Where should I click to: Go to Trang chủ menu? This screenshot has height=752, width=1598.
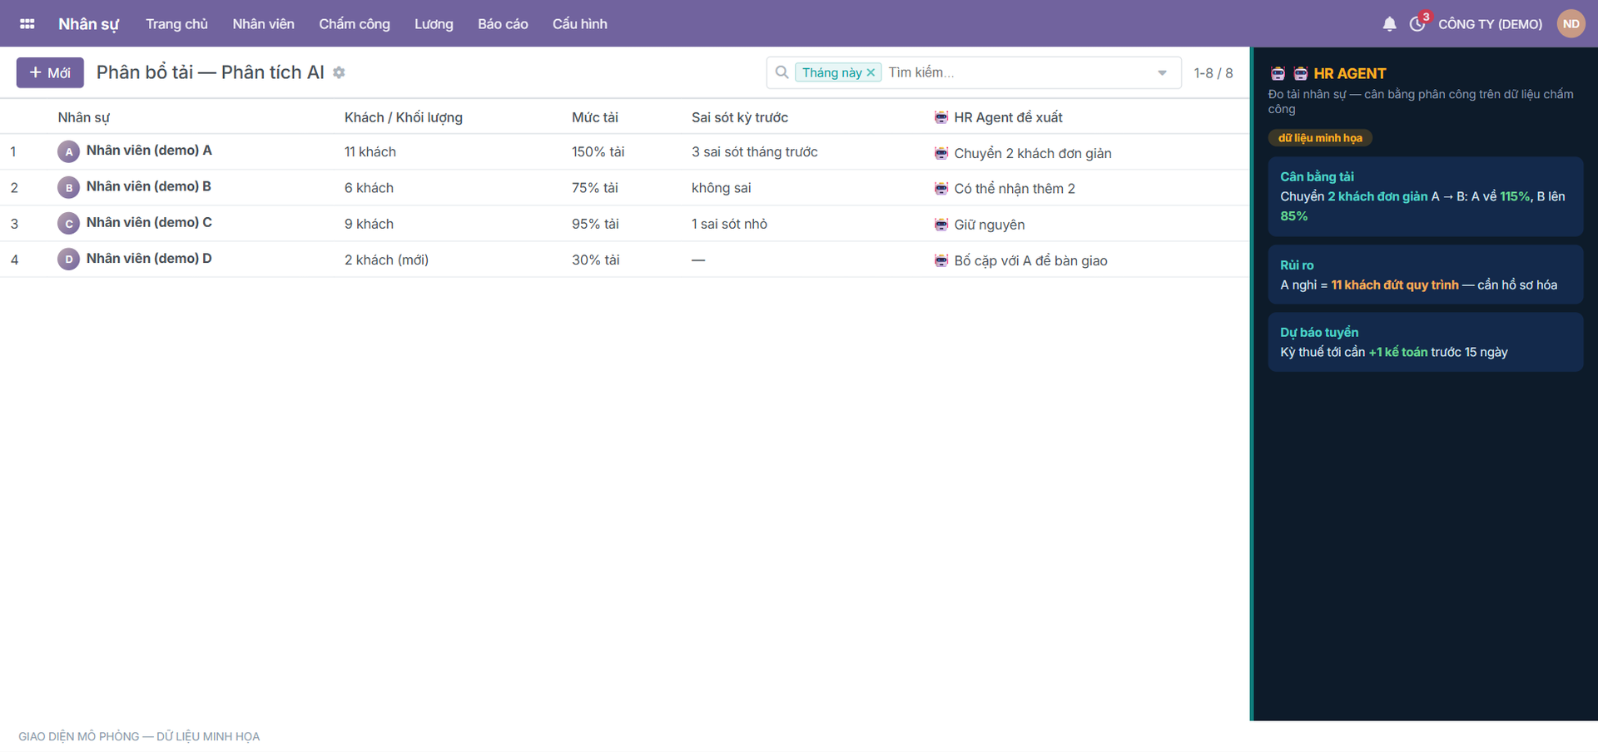tap(176, 24)
